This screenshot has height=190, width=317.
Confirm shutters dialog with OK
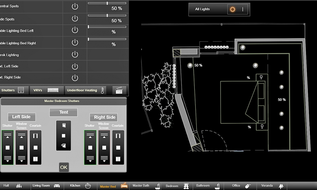(x=64, y=167)
